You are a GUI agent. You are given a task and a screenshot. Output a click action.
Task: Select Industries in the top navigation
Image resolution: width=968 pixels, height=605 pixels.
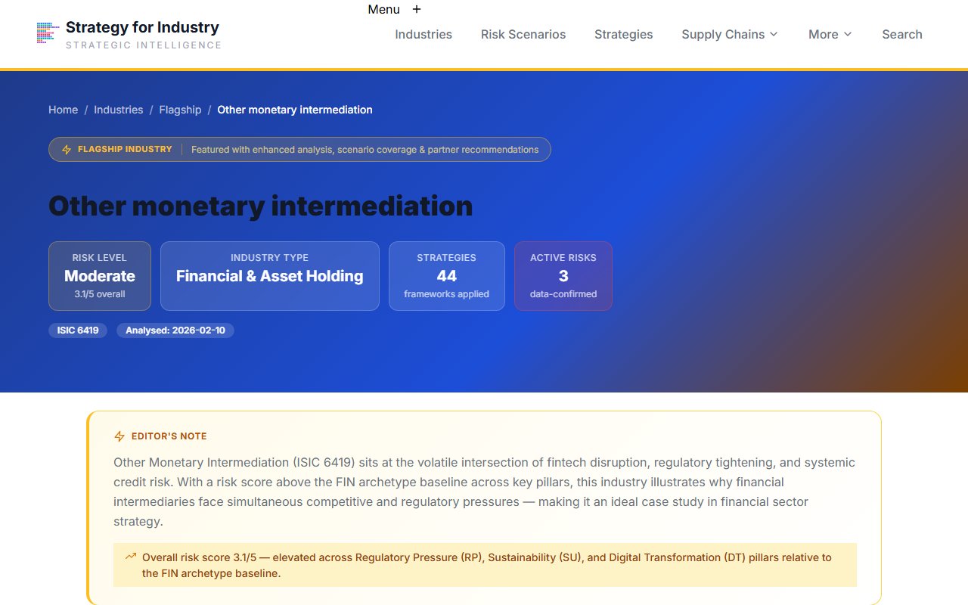(423, 34)
